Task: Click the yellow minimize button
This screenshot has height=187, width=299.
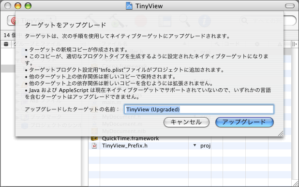Action: pyautogui.click(x=18, y=6)
